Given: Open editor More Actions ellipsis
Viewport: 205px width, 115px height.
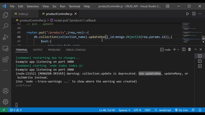Looking at the screenshot, I should coord(200,14).
